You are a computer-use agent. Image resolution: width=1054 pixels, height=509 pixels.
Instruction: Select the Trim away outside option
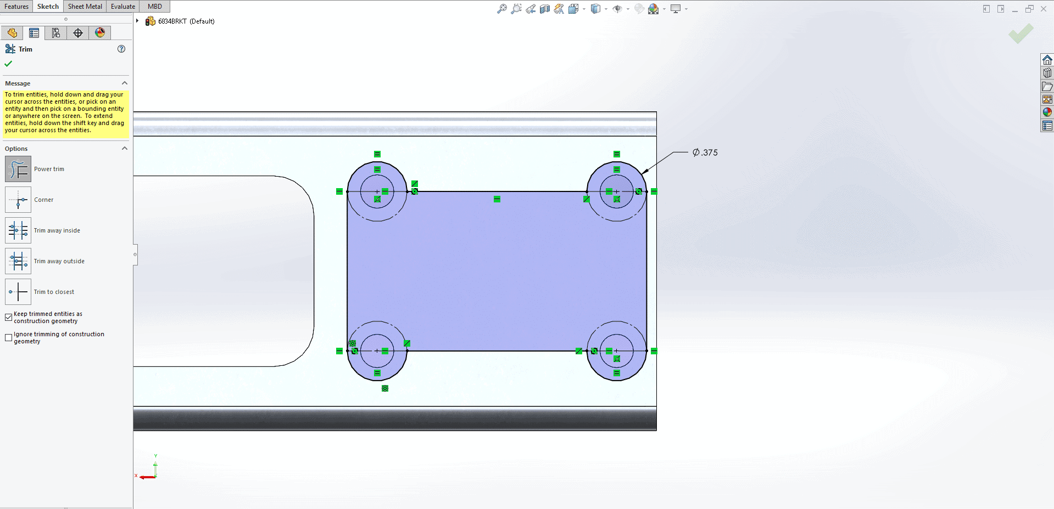[18, 261]
